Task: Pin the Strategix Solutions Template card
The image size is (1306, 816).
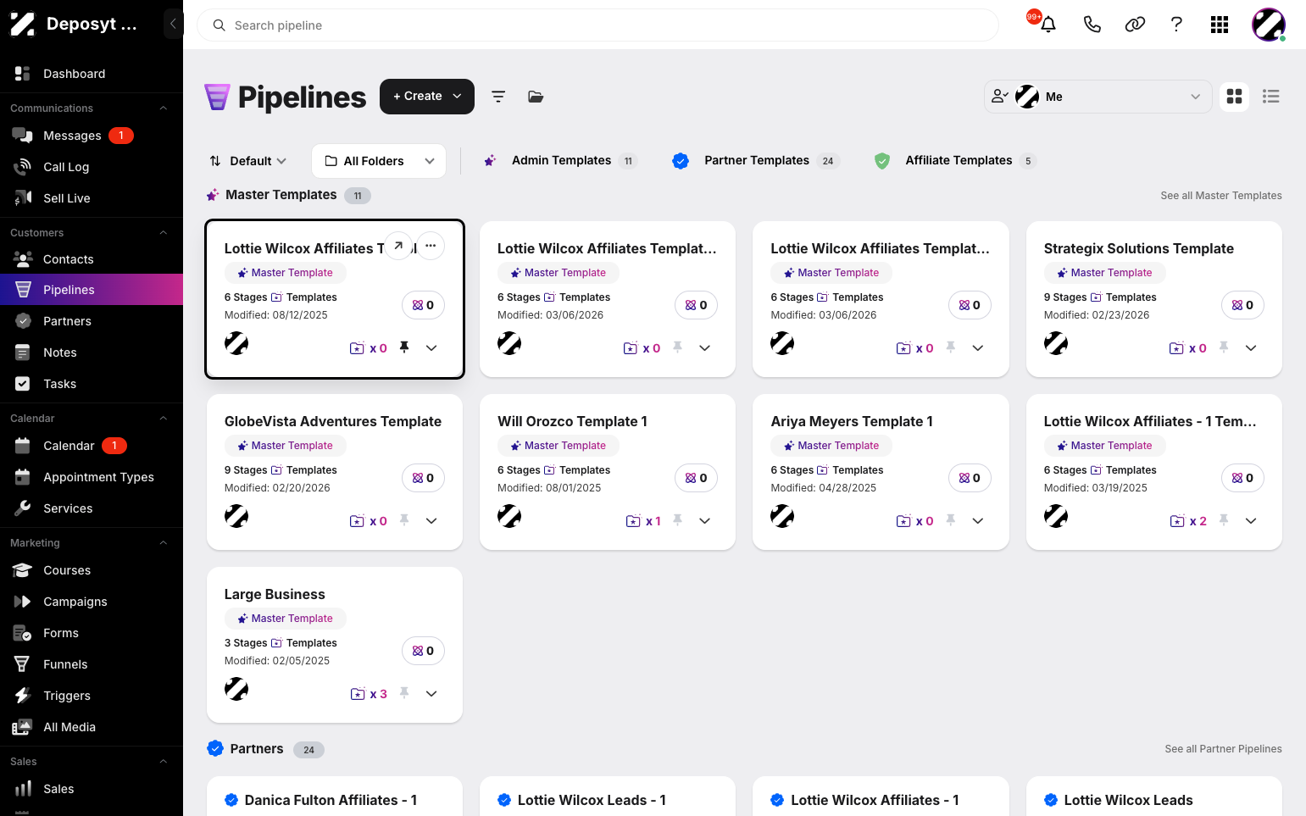Action: [x=1224, y=347]
